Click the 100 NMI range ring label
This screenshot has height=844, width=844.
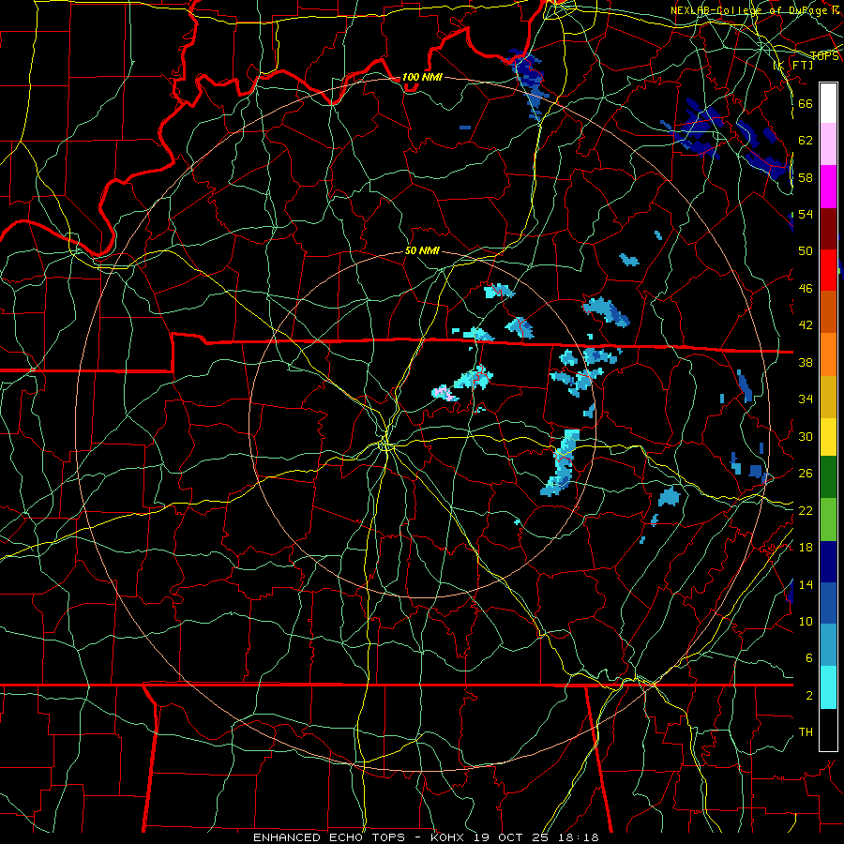[422, 78]
